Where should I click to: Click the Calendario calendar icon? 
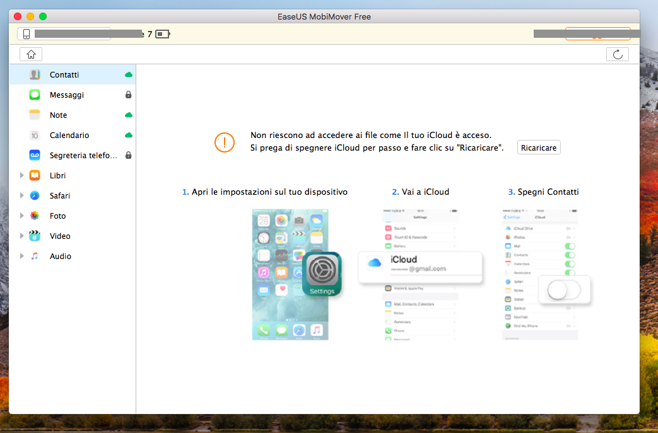point(35,136)
